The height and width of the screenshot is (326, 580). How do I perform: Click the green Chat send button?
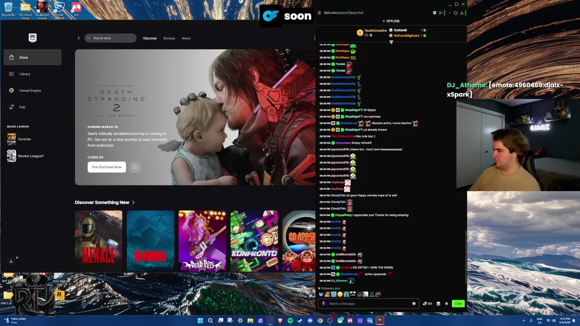(459, 303)
